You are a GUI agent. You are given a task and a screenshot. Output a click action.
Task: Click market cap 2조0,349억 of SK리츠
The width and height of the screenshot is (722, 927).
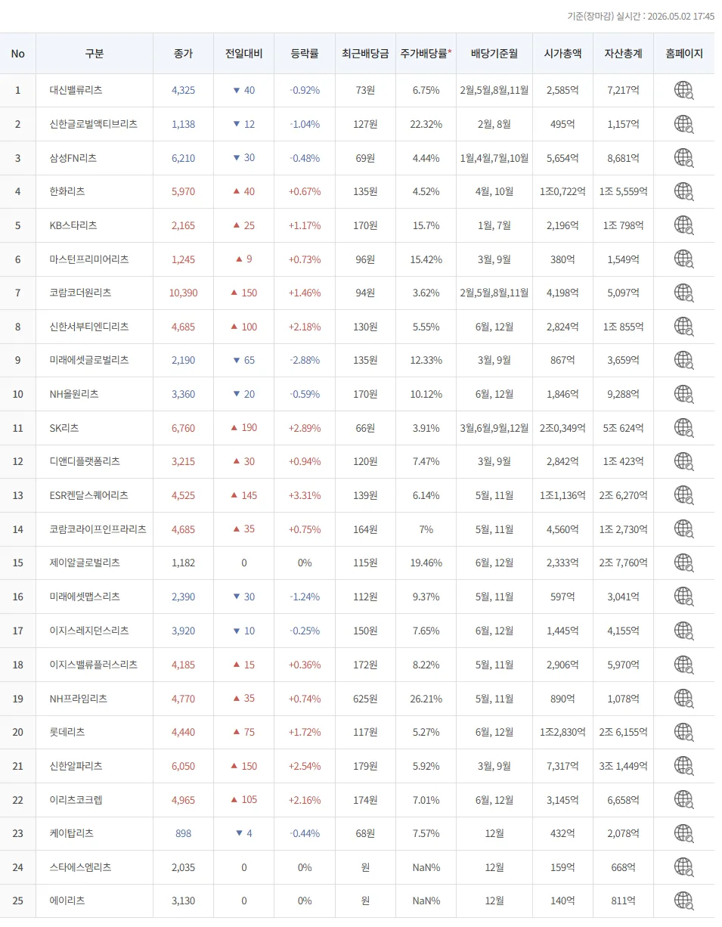[x=562, y=428]
